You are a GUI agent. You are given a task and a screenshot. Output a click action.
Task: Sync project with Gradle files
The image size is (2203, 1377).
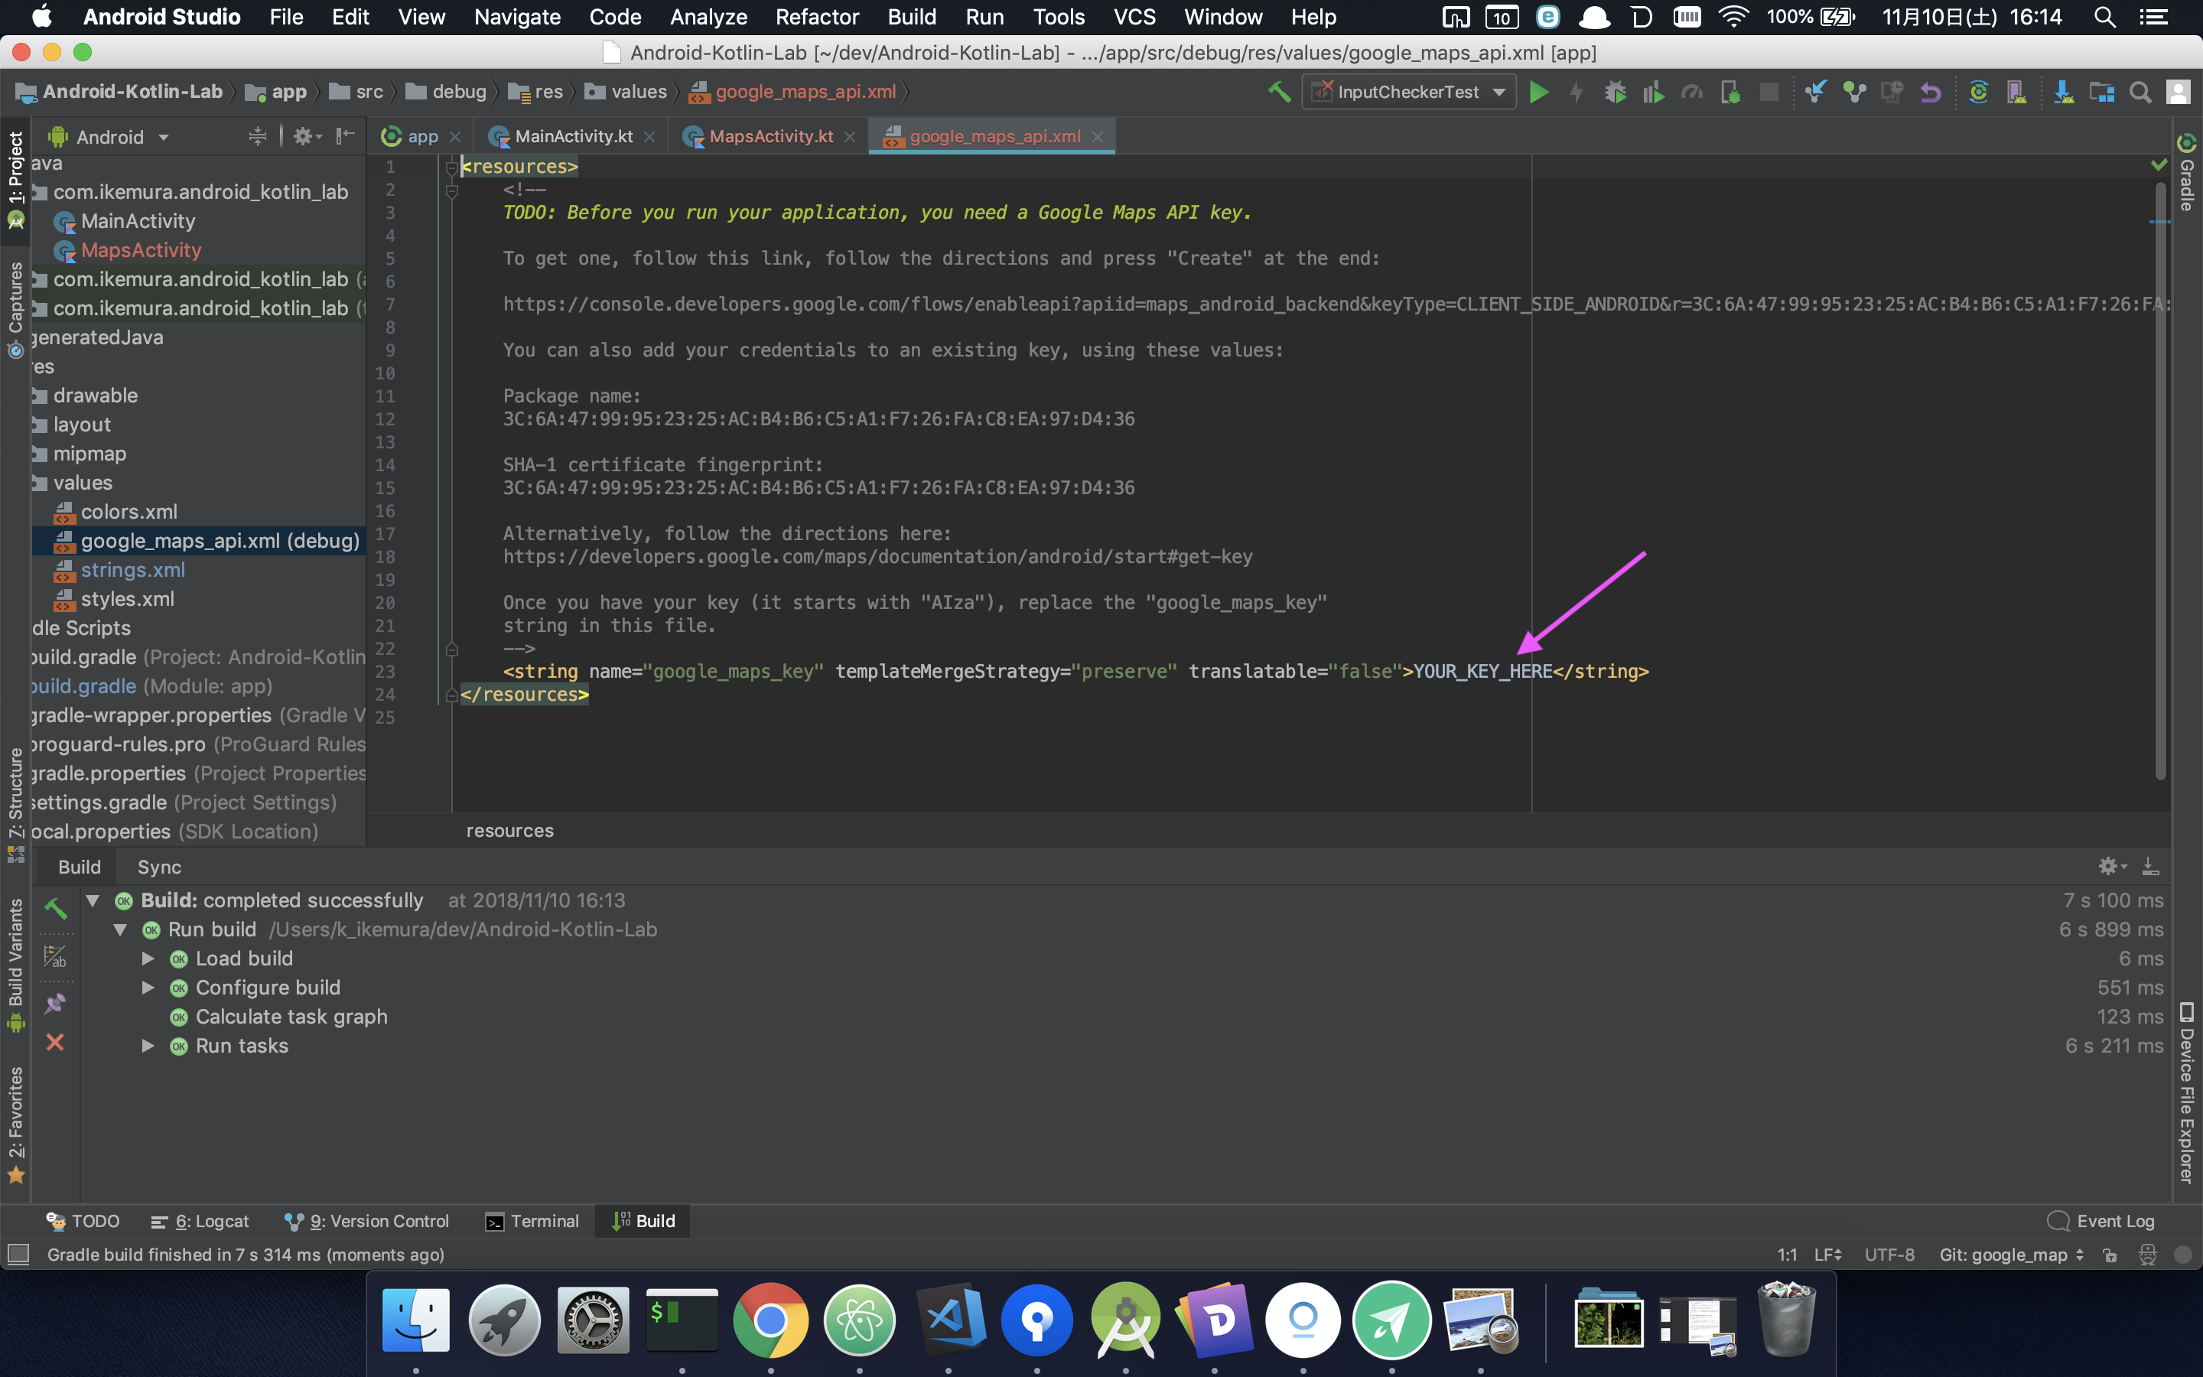click(x=1979, y=91)
